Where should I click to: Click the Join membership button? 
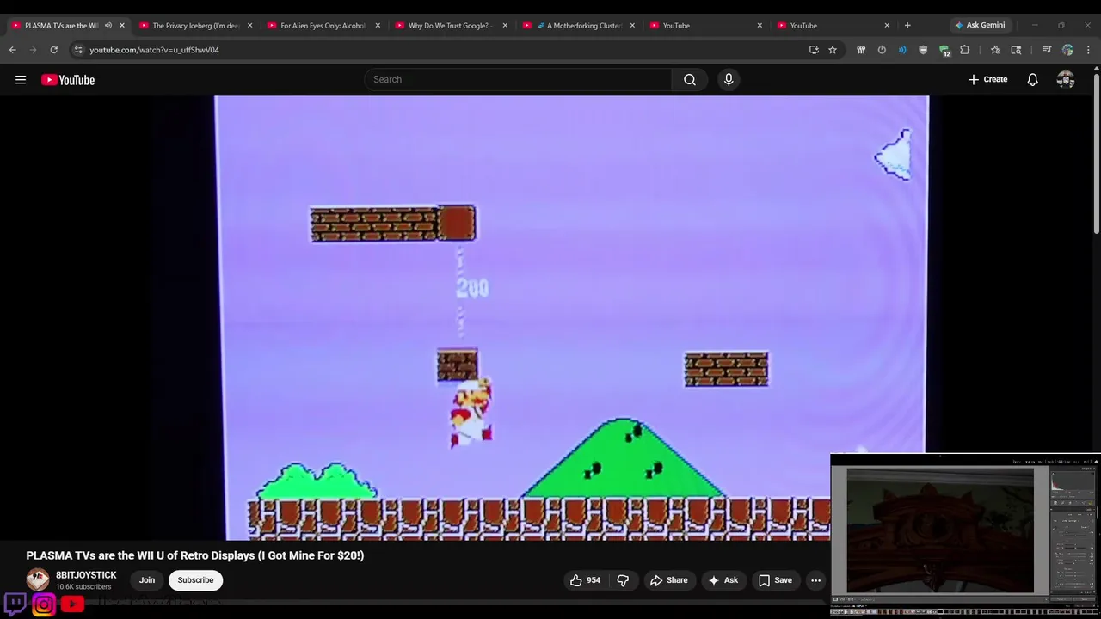click(147, 580)
